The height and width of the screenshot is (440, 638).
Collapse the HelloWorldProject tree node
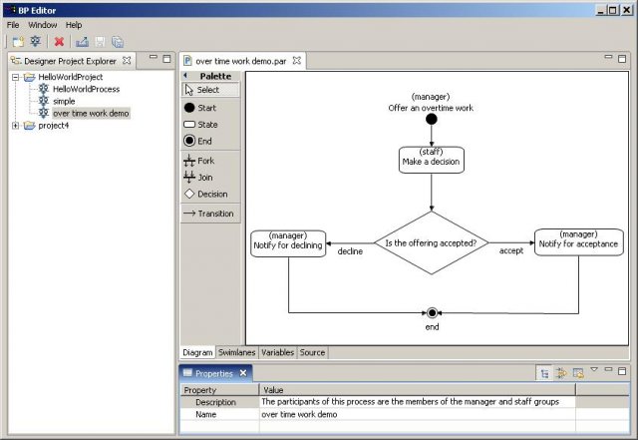pos(16,77)
